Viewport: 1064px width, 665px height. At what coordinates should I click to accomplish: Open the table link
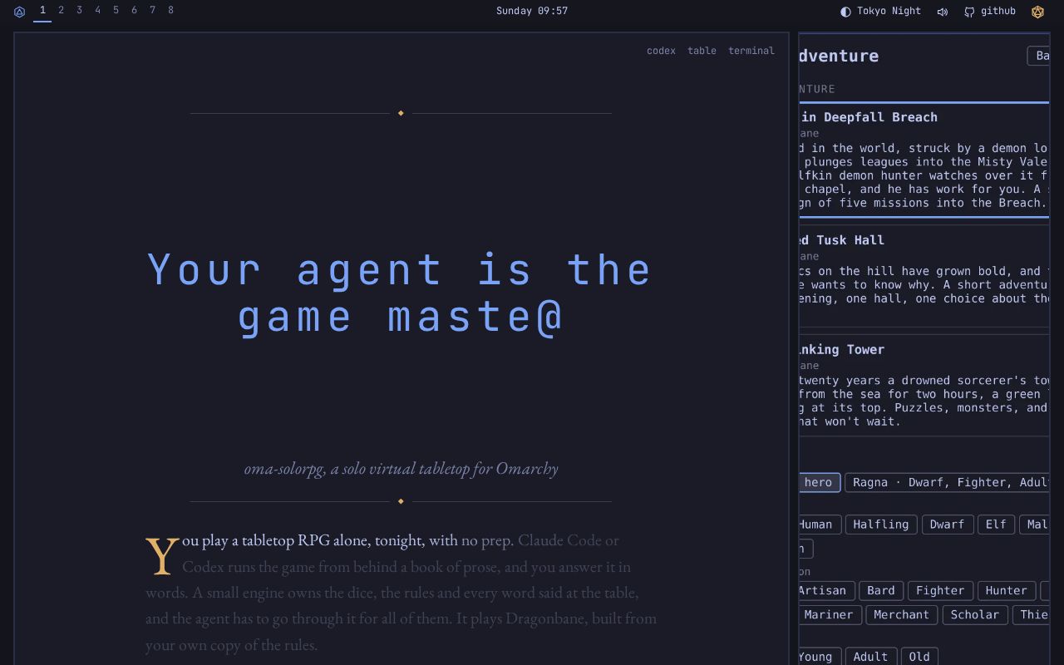click(702, 51)
